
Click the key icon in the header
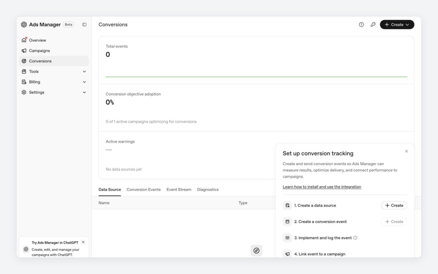click(373, 24)
